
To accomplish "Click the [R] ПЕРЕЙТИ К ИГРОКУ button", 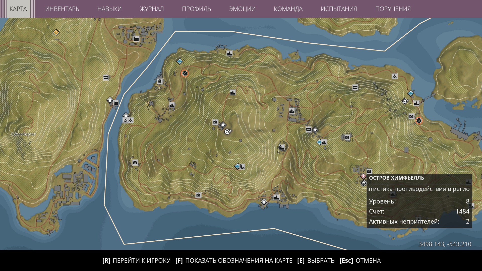I will click(136, 260).
